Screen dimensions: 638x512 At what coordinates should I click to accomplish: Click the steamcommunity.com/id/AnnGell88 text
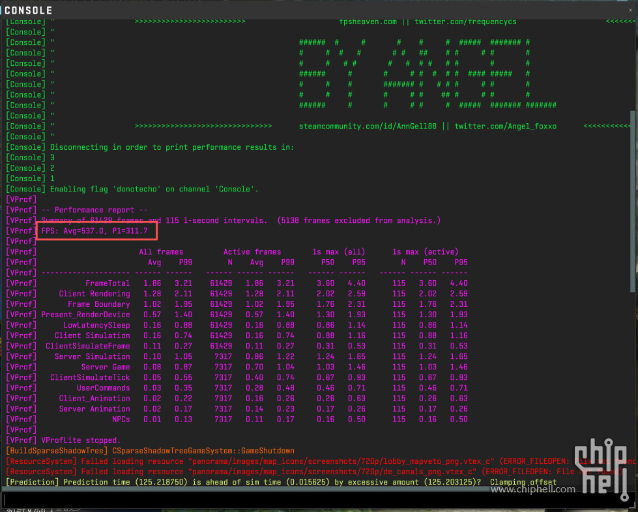(x=368, y=126)
